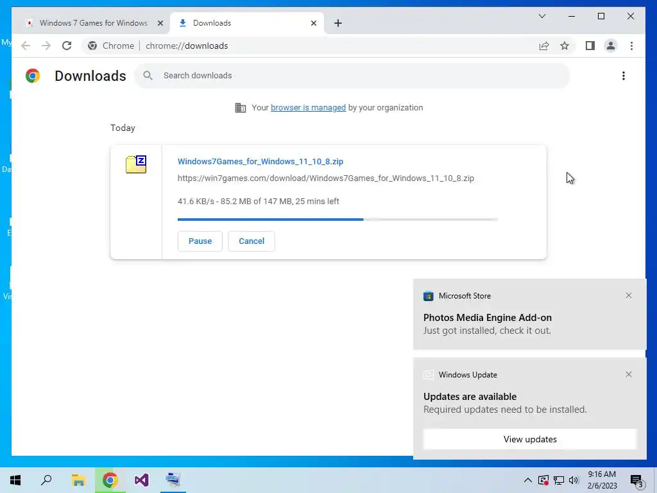Click the Chrome logo beside Downloads heading
The width and height of the screenshot is (657, 493).
click(x=33, y=76)
